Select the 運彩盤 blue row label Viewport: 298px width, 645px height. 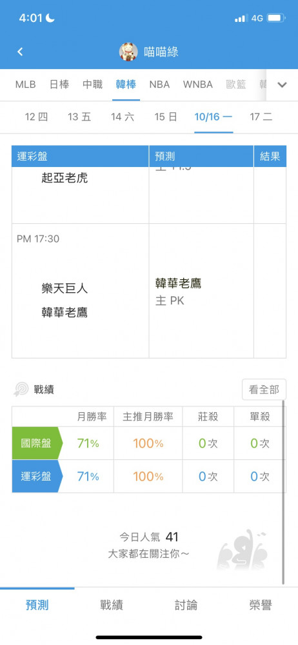[x=37, y=477]
